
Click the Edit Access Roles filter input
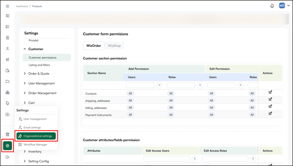tap(225, 159)
